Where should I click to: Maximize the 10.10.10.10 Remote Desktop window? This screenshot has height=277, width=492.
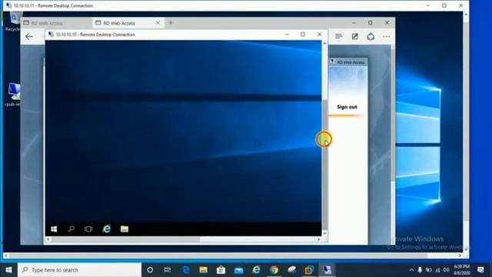click(x=303, y=34)
